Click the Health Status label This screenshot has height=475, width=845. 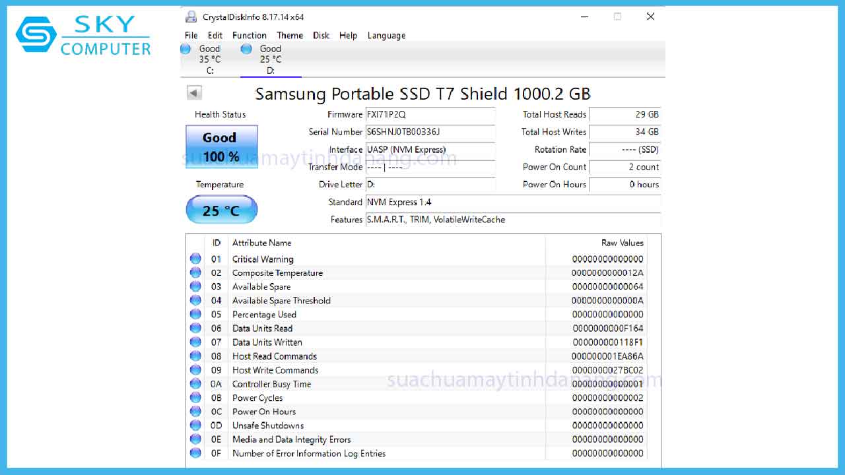point(220,115)
